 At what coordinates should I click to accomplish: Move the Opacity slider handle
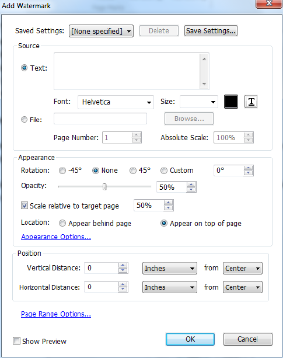[x=104, y=187]
